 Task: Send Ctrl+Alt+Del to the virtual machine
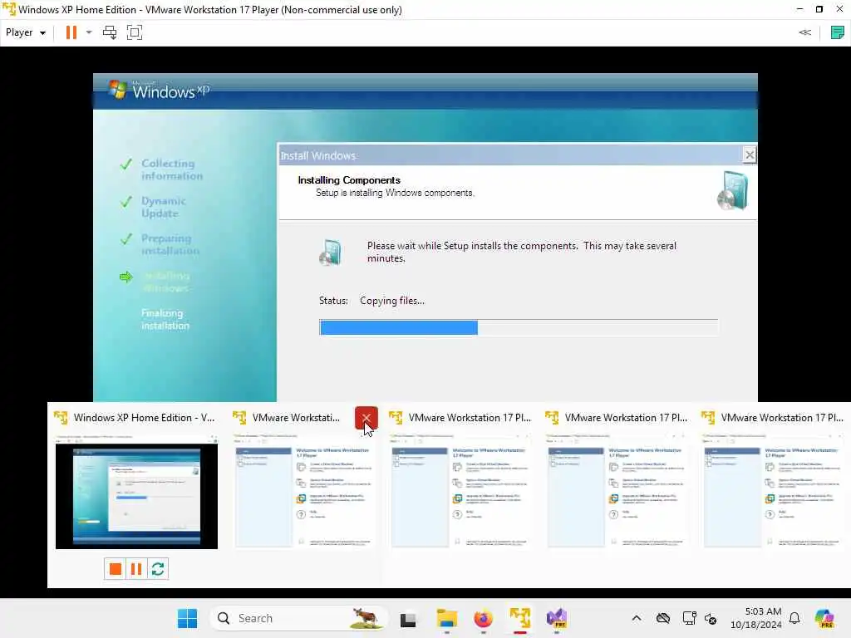110,32
